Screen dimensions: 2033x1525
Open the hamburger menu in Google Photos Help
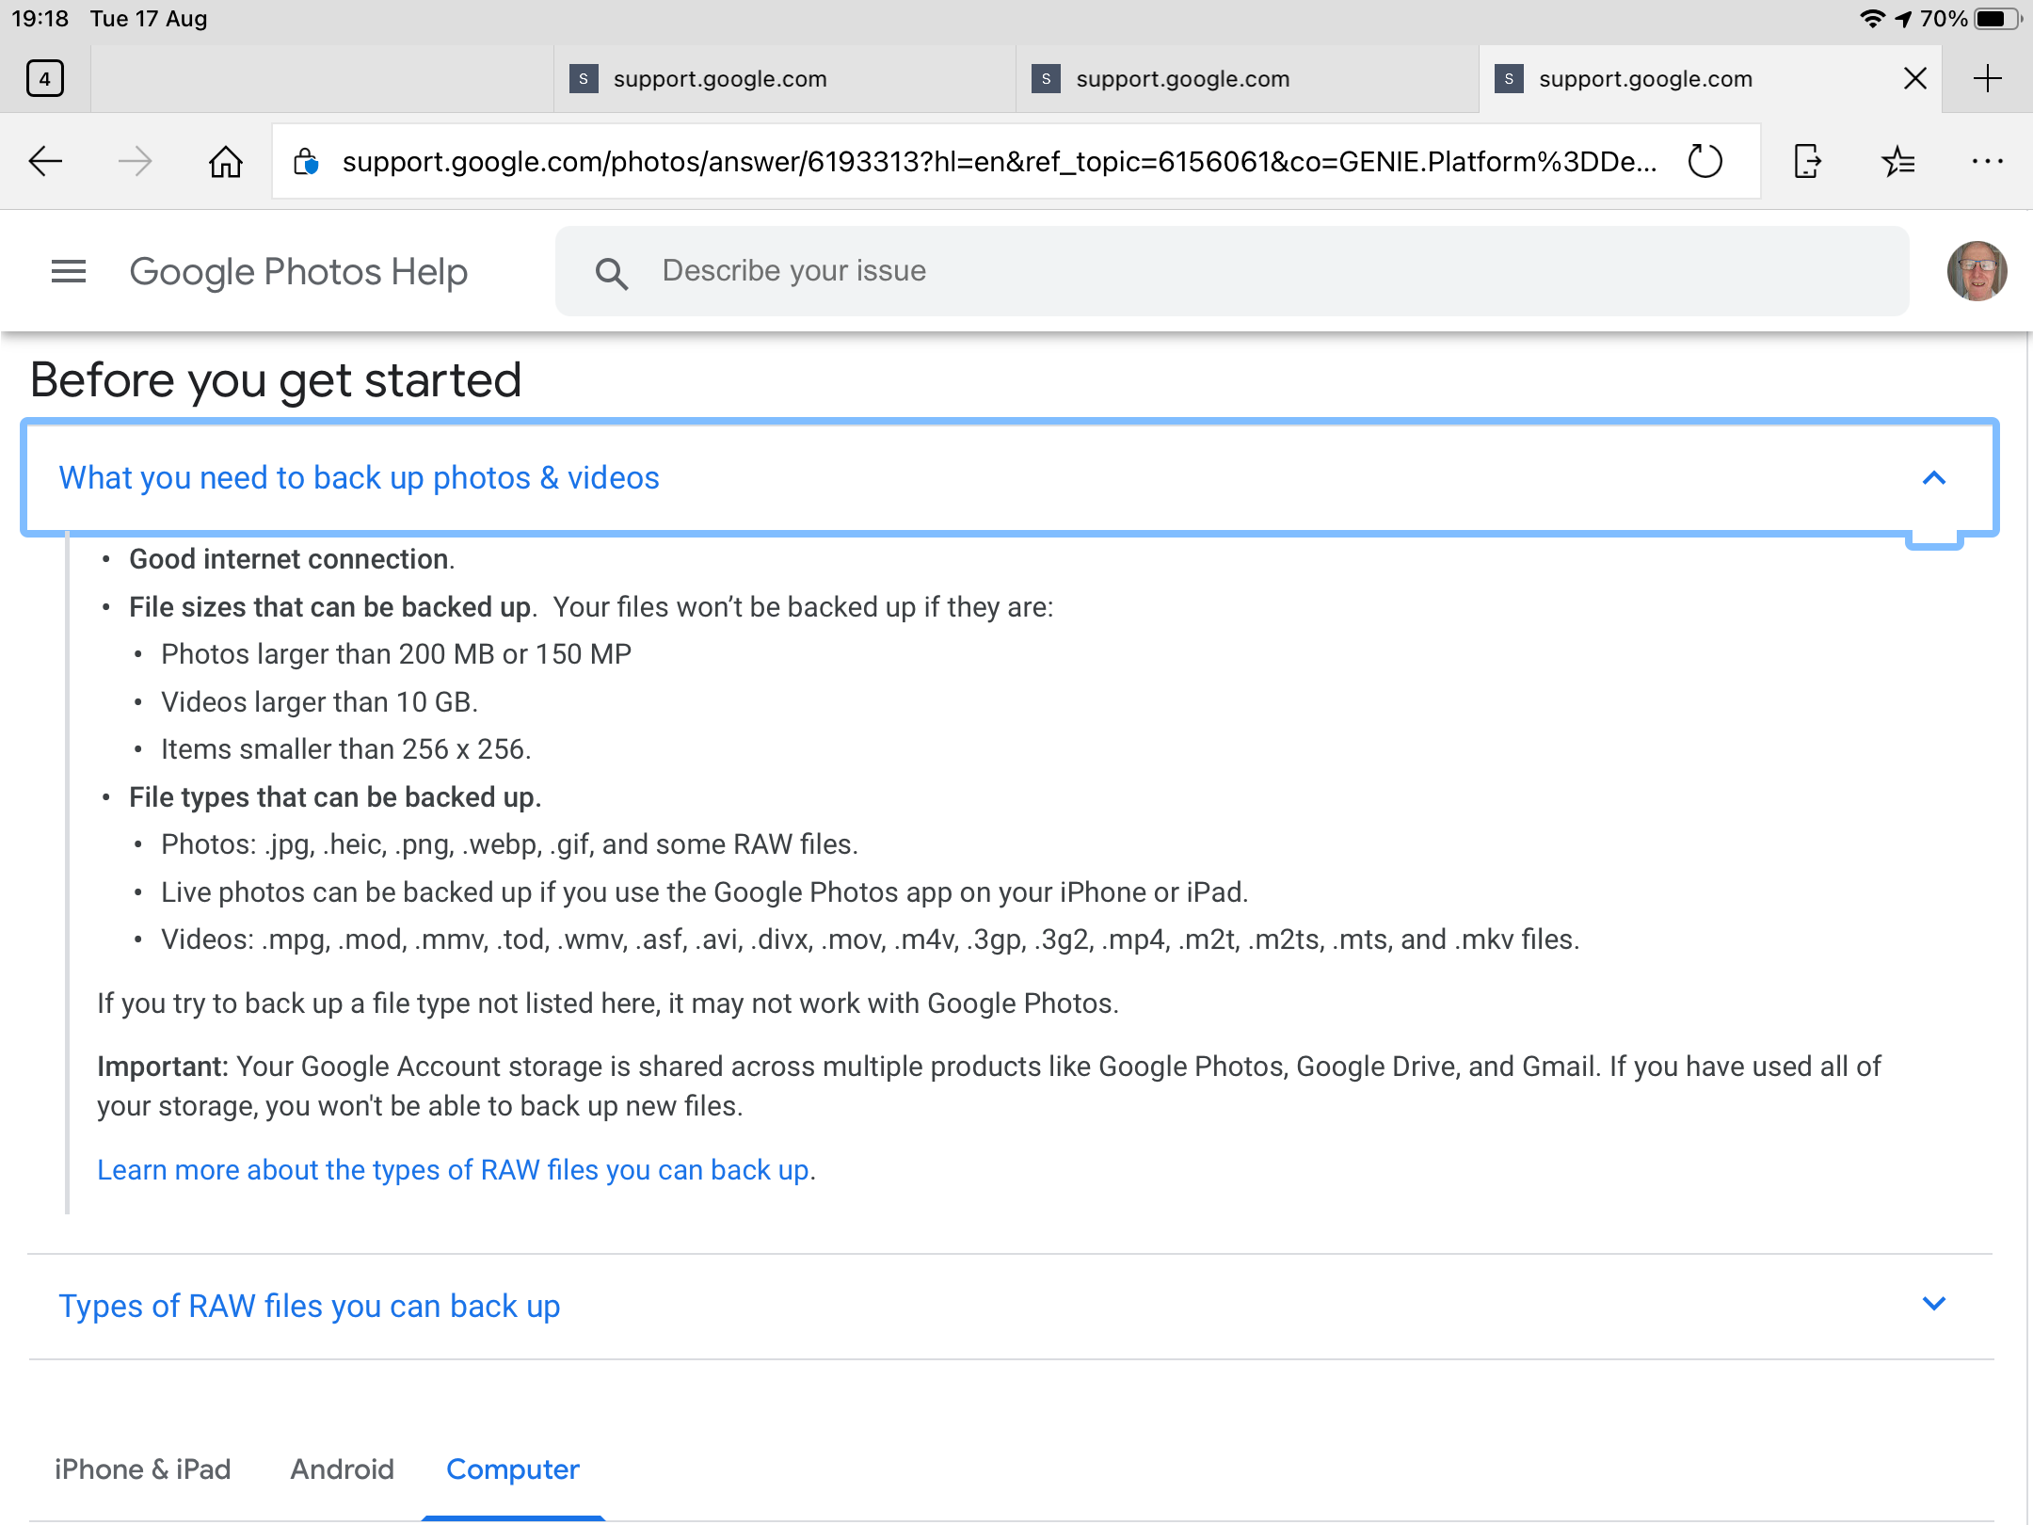[69, 272]
